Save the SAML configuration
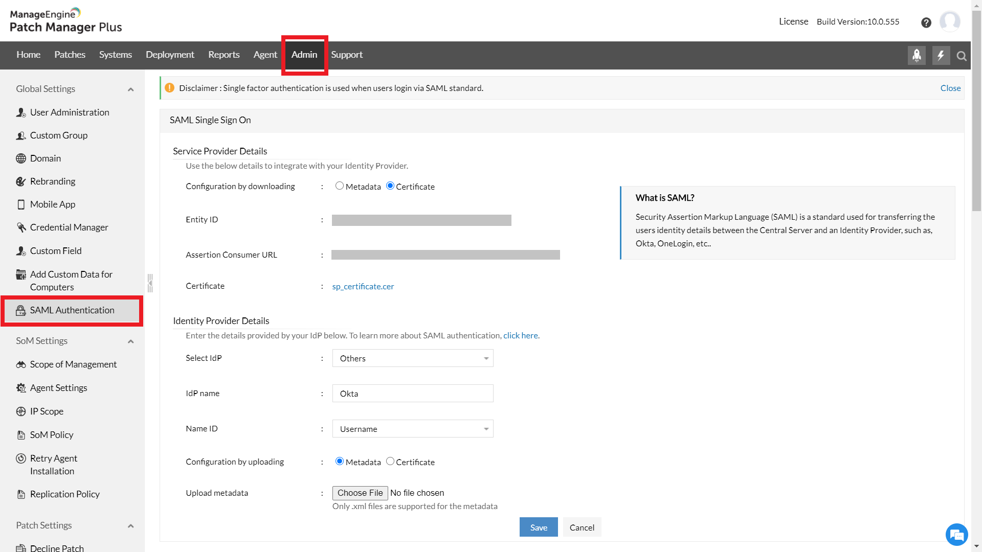Viewport: 982px width, 552px height. [539, 527]
